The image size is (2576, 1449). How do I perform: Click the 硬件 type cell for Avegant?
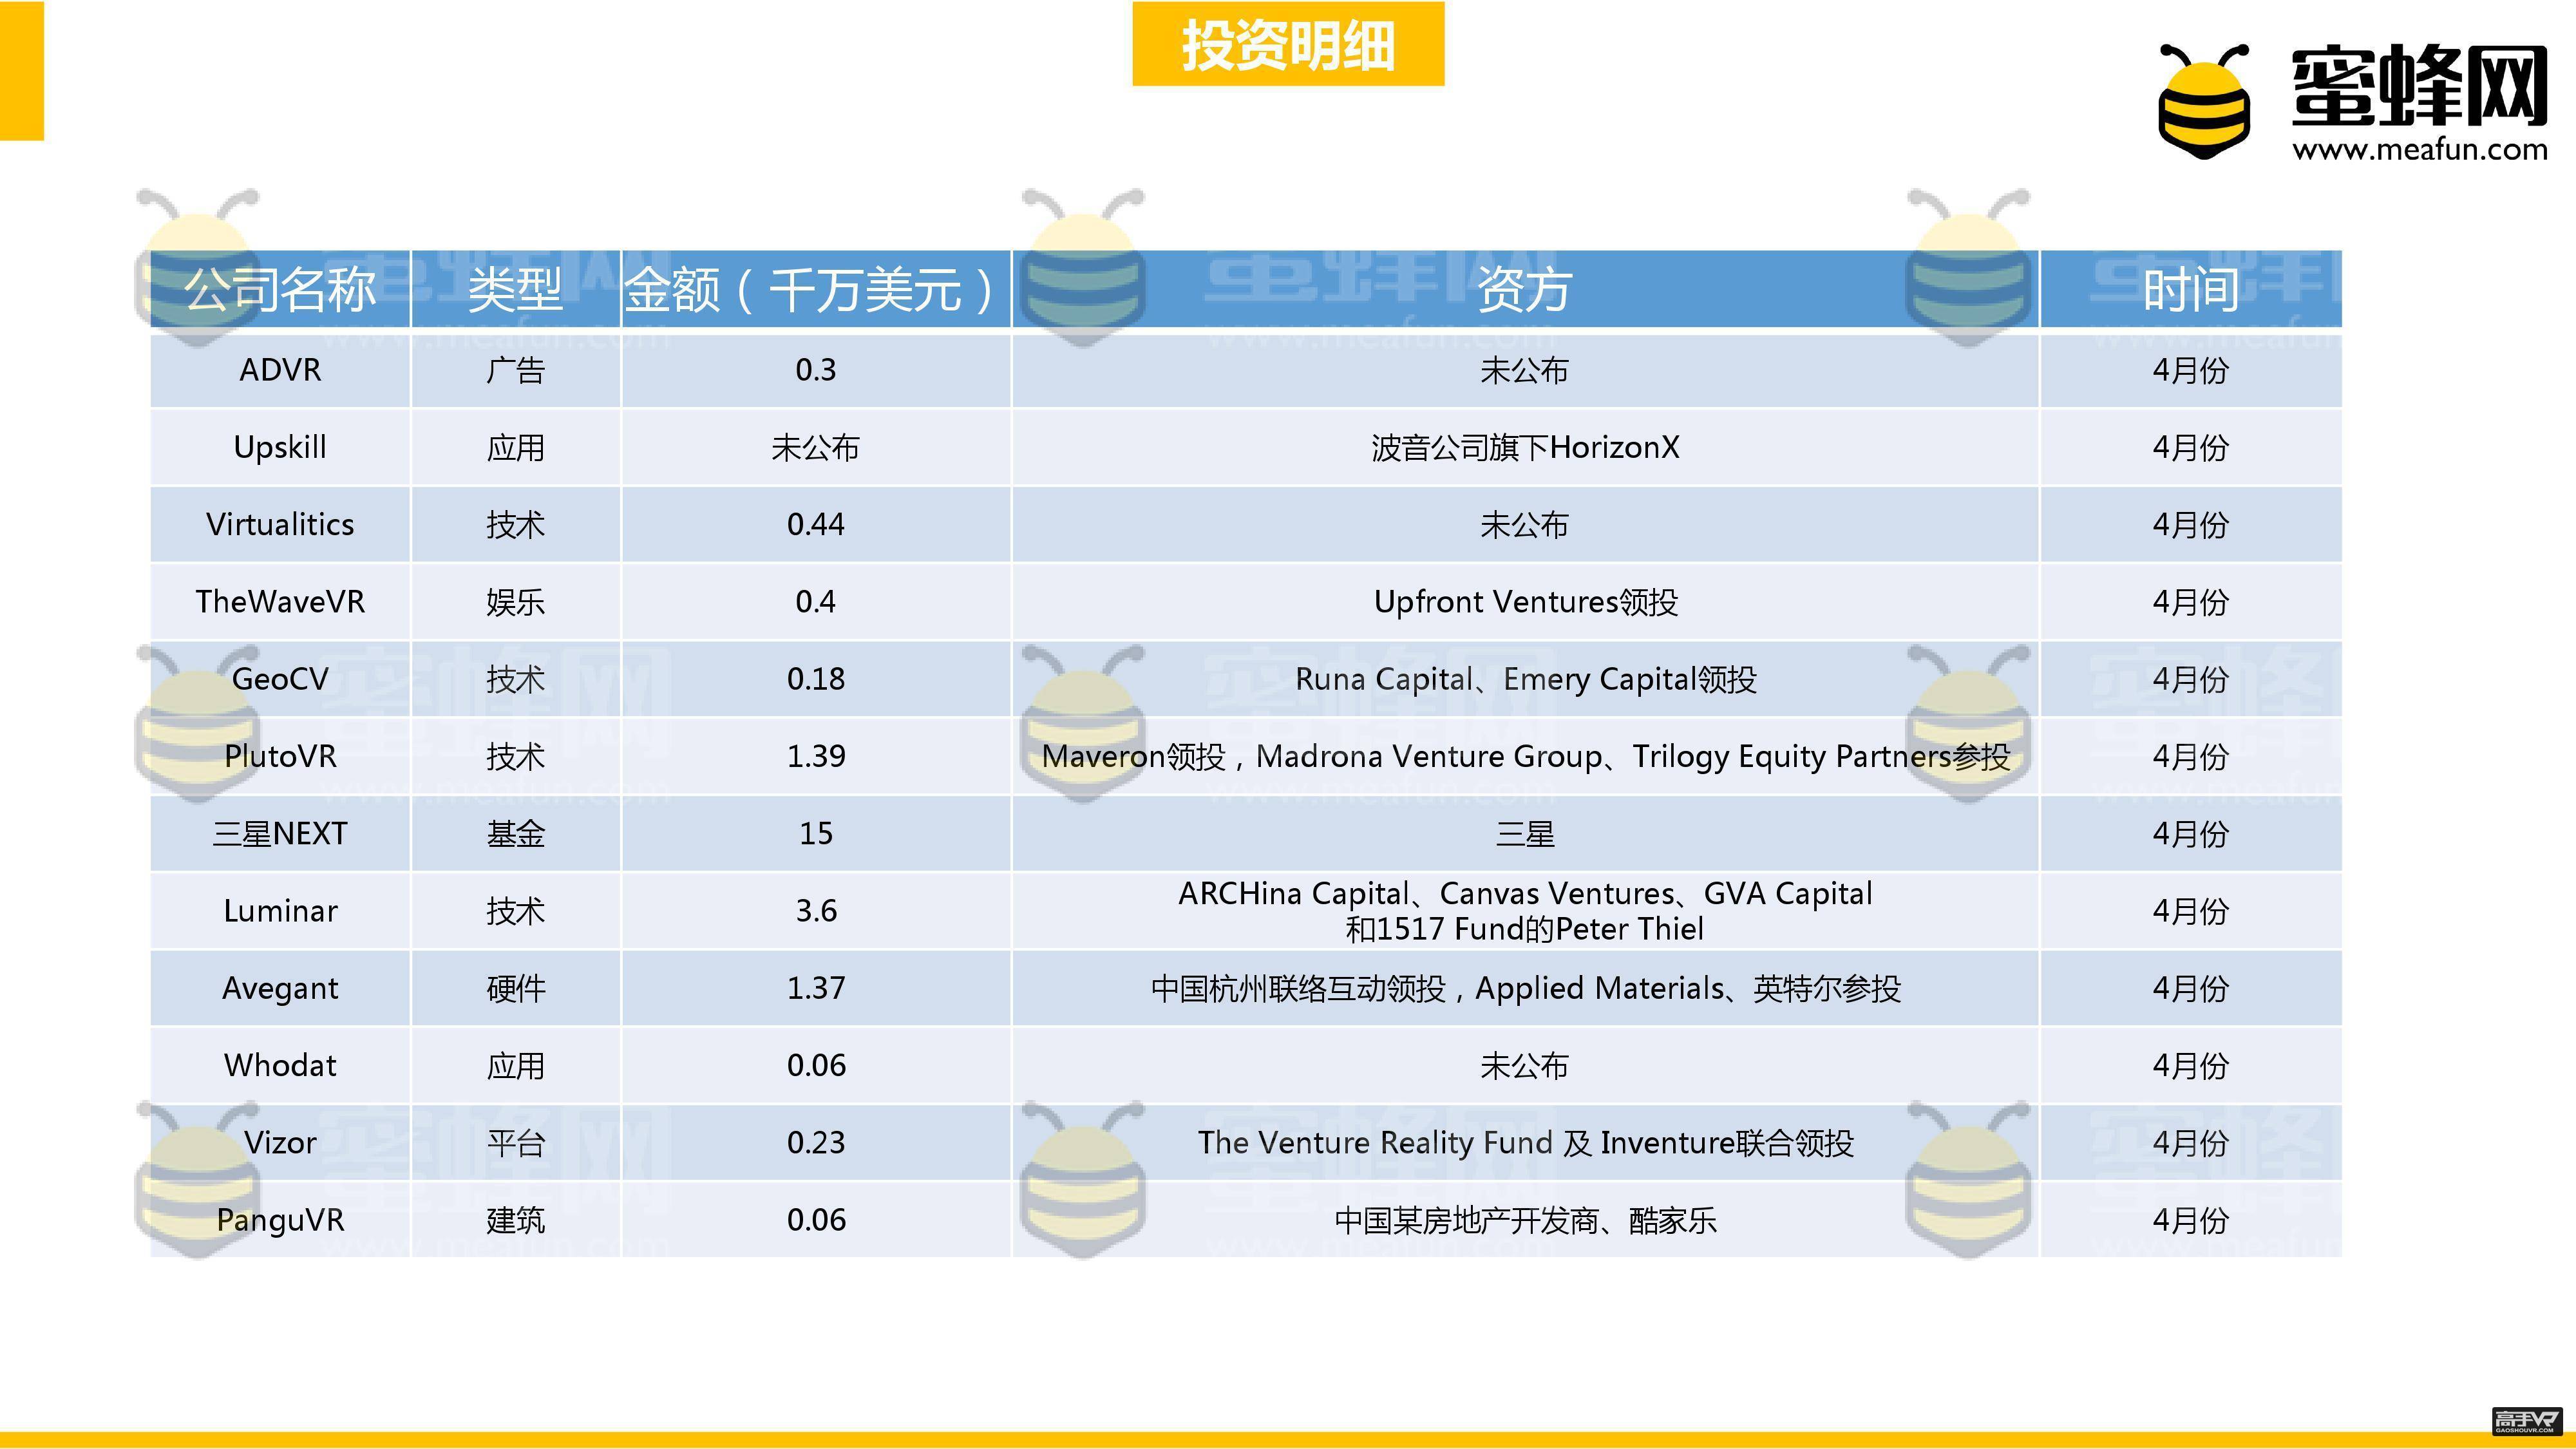tap(516, 988)
